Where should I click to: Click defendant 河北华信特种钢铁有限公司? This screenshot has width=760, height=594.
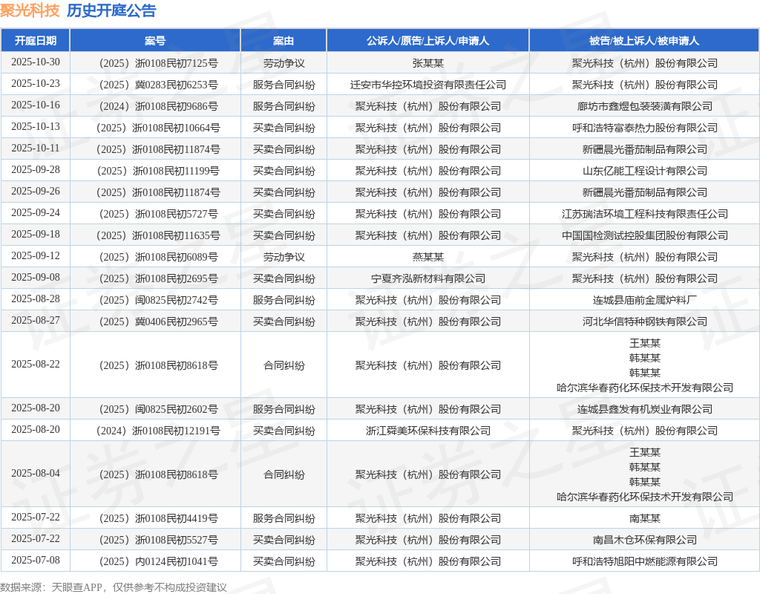click(x=645, y=322)
